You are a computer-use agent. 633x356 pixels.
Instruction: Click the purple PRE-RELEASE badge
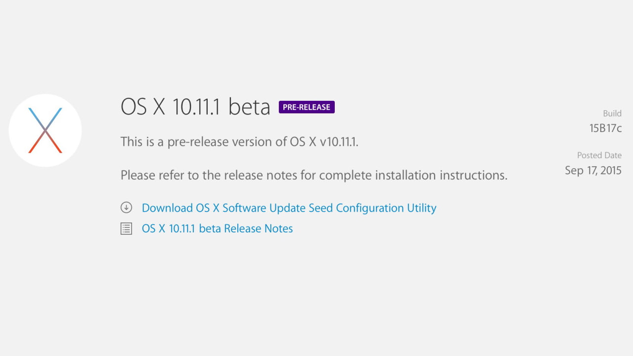(307, 107)
